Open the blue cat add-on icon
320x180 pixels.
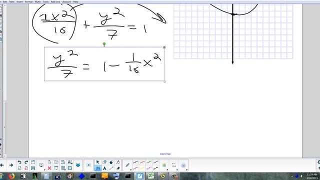coord(78,165)
